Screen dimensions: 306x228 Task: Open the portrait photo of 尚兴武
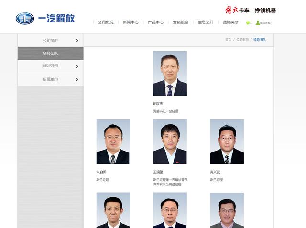(227, 141)
